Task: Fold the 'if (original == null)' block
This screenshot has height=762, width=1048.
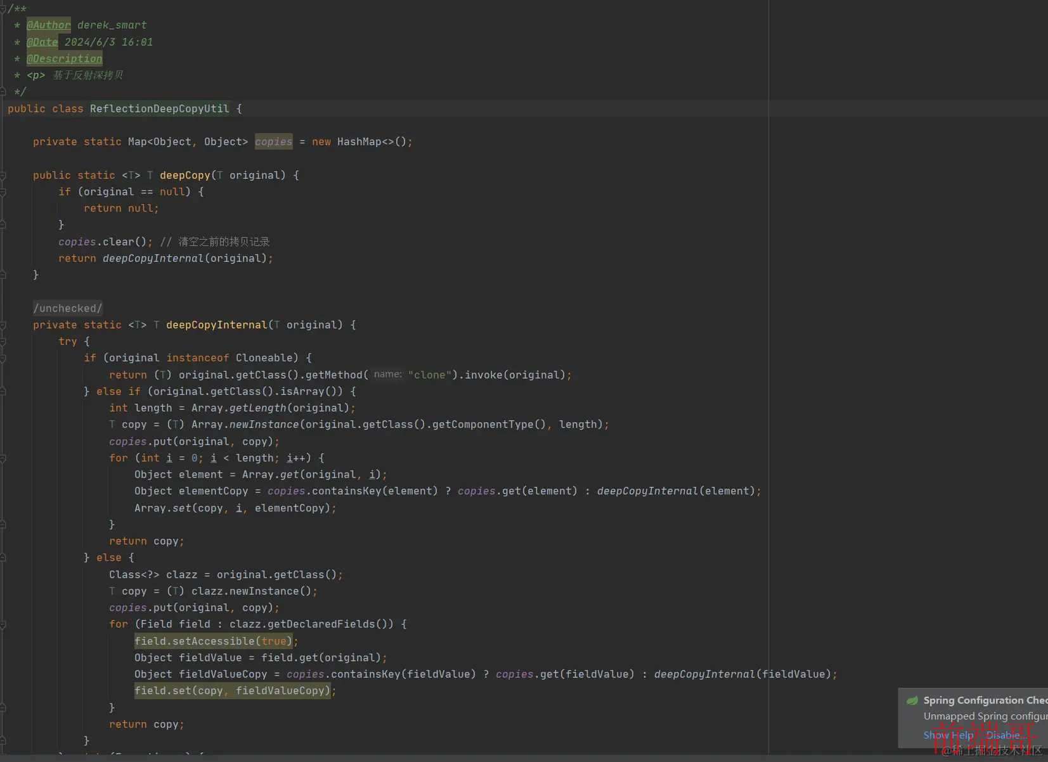Action: pyautogui.click(x=3, y=192)
